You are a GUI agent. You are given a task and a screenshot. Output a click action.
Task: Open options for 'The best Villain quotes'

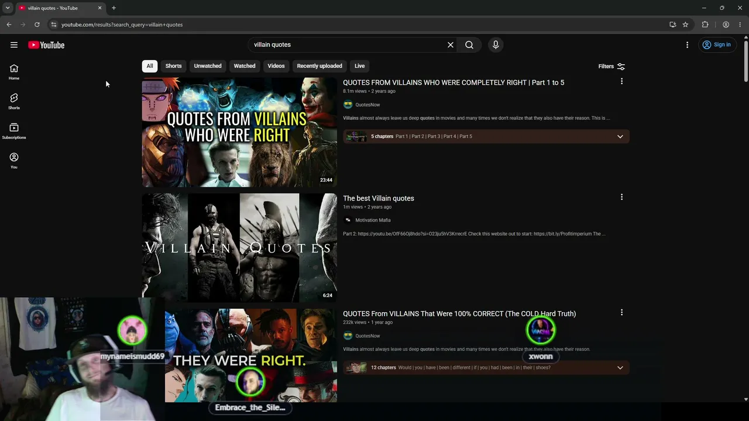[x=621, y=198]
